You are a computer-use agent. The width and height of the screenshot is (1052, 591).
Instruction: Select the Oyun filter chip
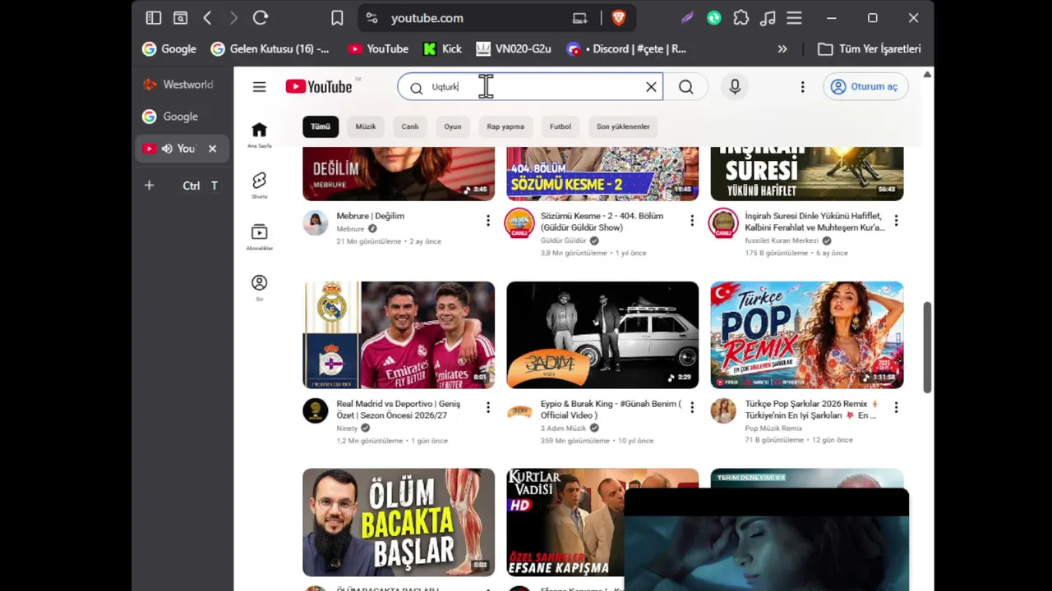(x=453, y=126)
